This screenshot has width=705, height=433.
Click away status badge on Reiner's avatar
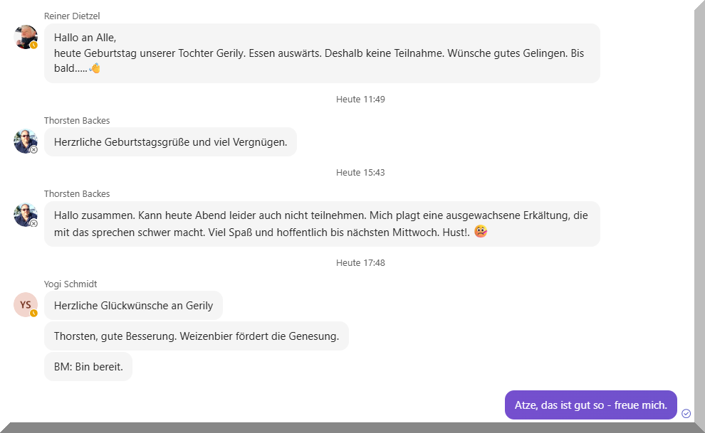tap(33, 45)
